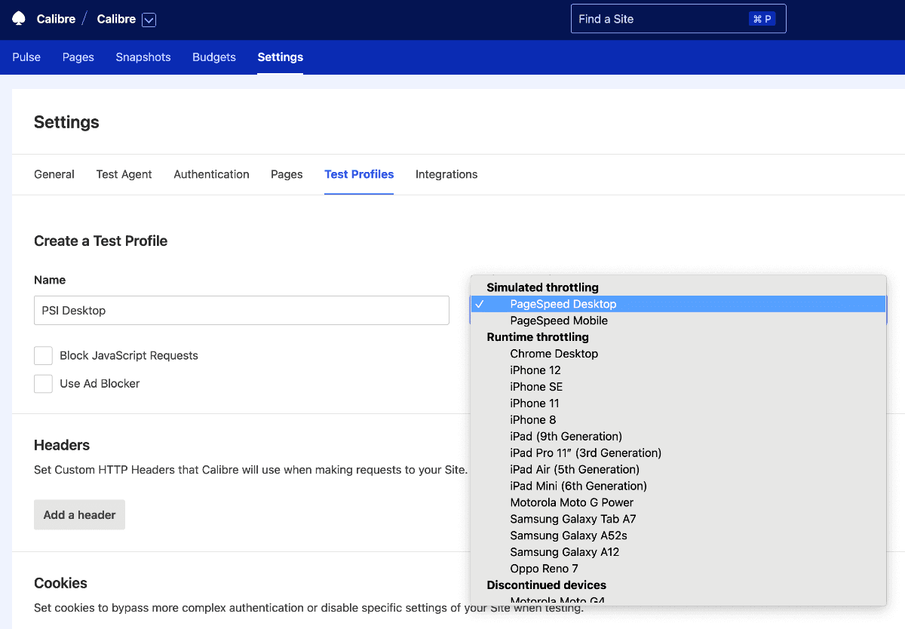
Task: Click the PSI Desktop name input field
Action: pos(241,310)
